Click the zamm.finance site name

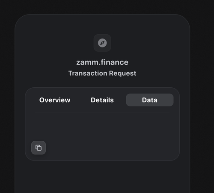pyautogui.click(x=102, y=62)
